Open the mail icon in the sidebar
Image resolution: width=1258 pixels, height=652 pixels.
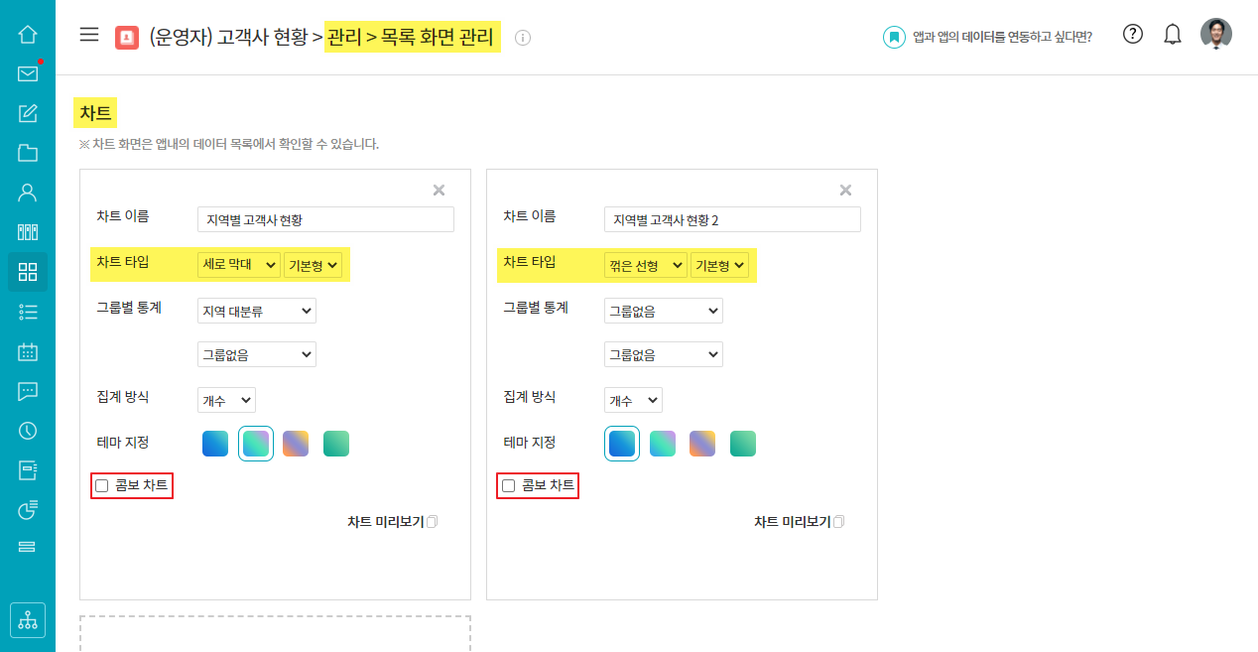pos(28,73)
